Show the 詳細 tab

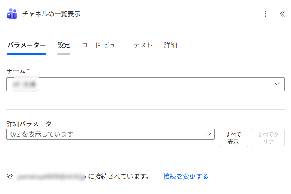pos(170,45)
